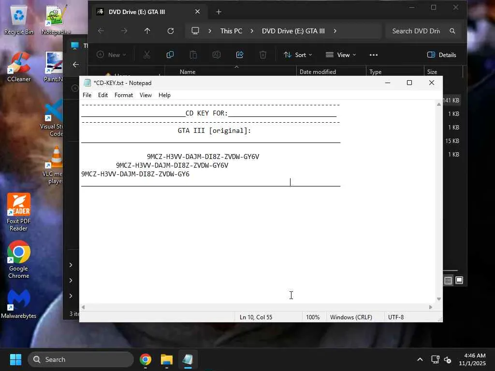Open the New dropdown in Explorer
Screen dimensions: 495x371
pos(111,55)
